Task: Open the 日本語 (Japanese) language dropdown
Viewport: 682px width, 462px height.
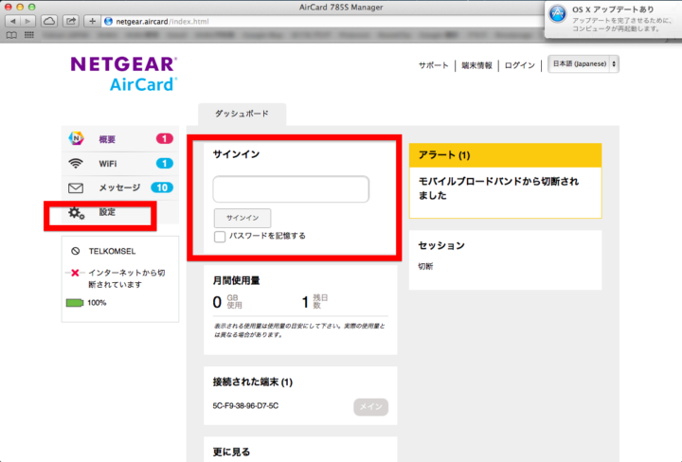Action: coord(583,64)
